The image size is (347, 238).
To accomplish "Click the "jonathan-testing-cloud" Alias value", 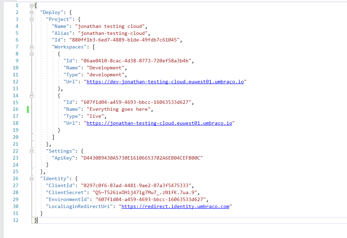I will tap(113, 33).
